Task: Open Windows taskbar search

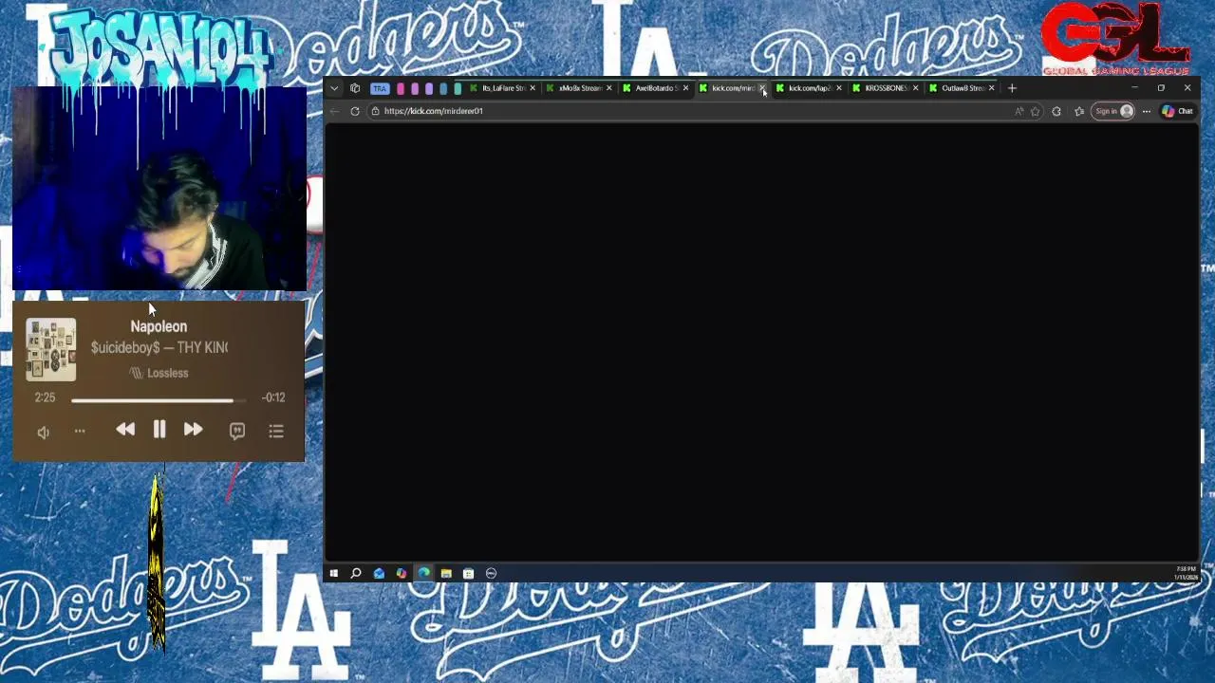Action: tap(356, 573)
